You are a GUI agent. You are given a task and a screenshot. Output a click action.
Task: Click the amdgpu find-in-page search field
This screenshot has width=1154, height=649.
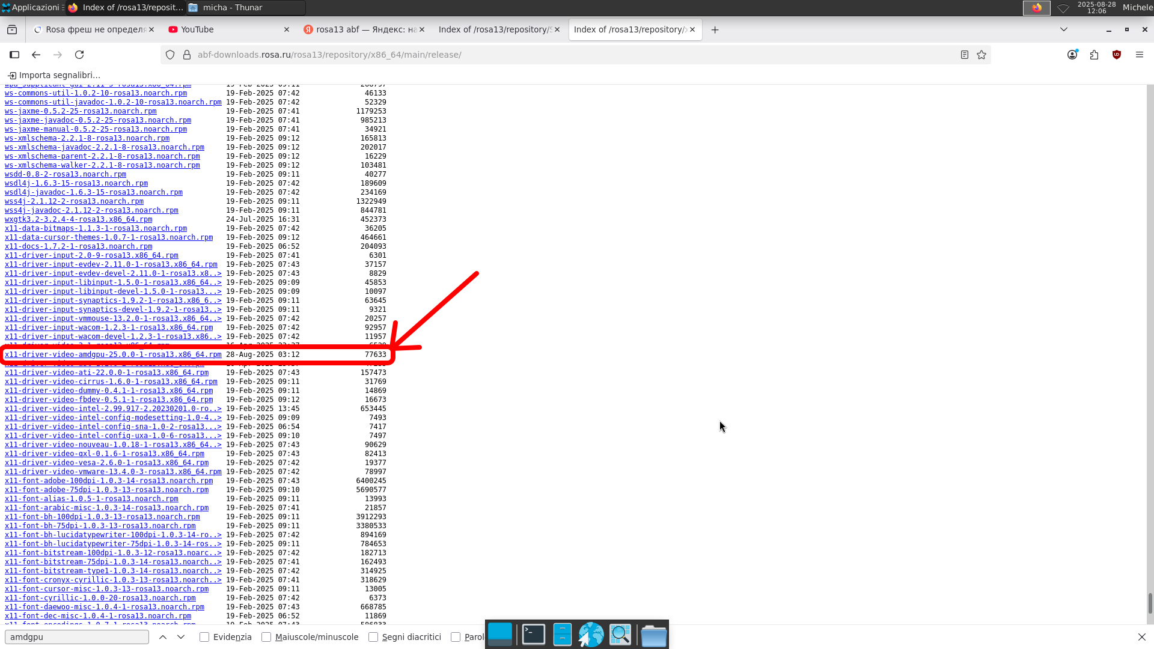[77, 637]
